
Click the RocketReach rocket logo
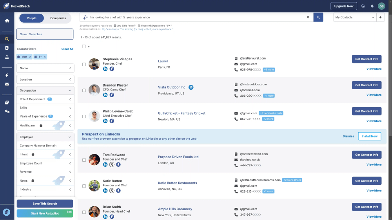click(7, 6)
